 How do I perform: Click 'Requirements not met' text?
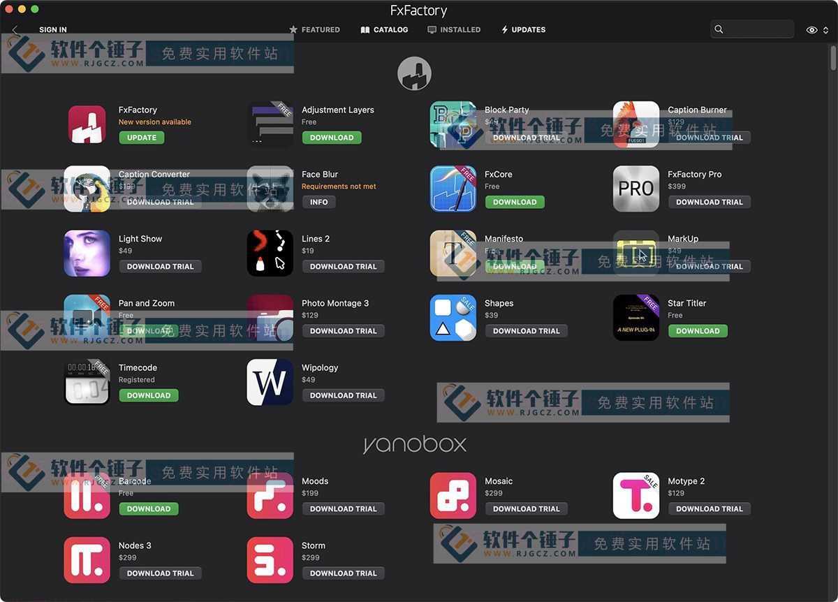pos(339,186)
